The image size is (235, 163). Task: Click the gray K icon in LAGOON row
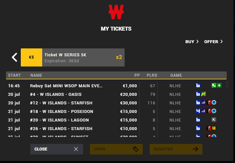pos(214,120)
